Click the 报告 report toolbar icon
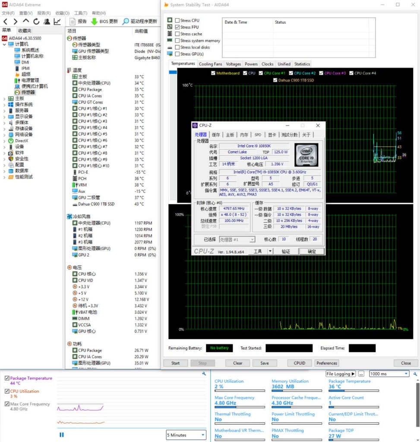The height and width of the screenshot is (442, 420). (x=73, y=22)
